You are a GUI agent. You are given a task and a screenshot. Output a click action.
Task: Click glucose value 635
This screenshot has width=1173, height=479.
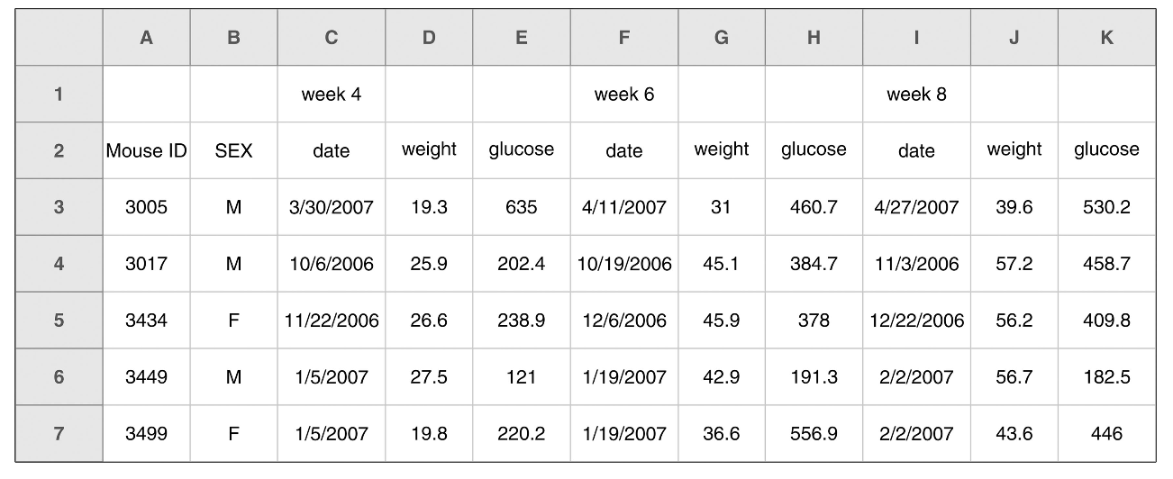point(521,207)
